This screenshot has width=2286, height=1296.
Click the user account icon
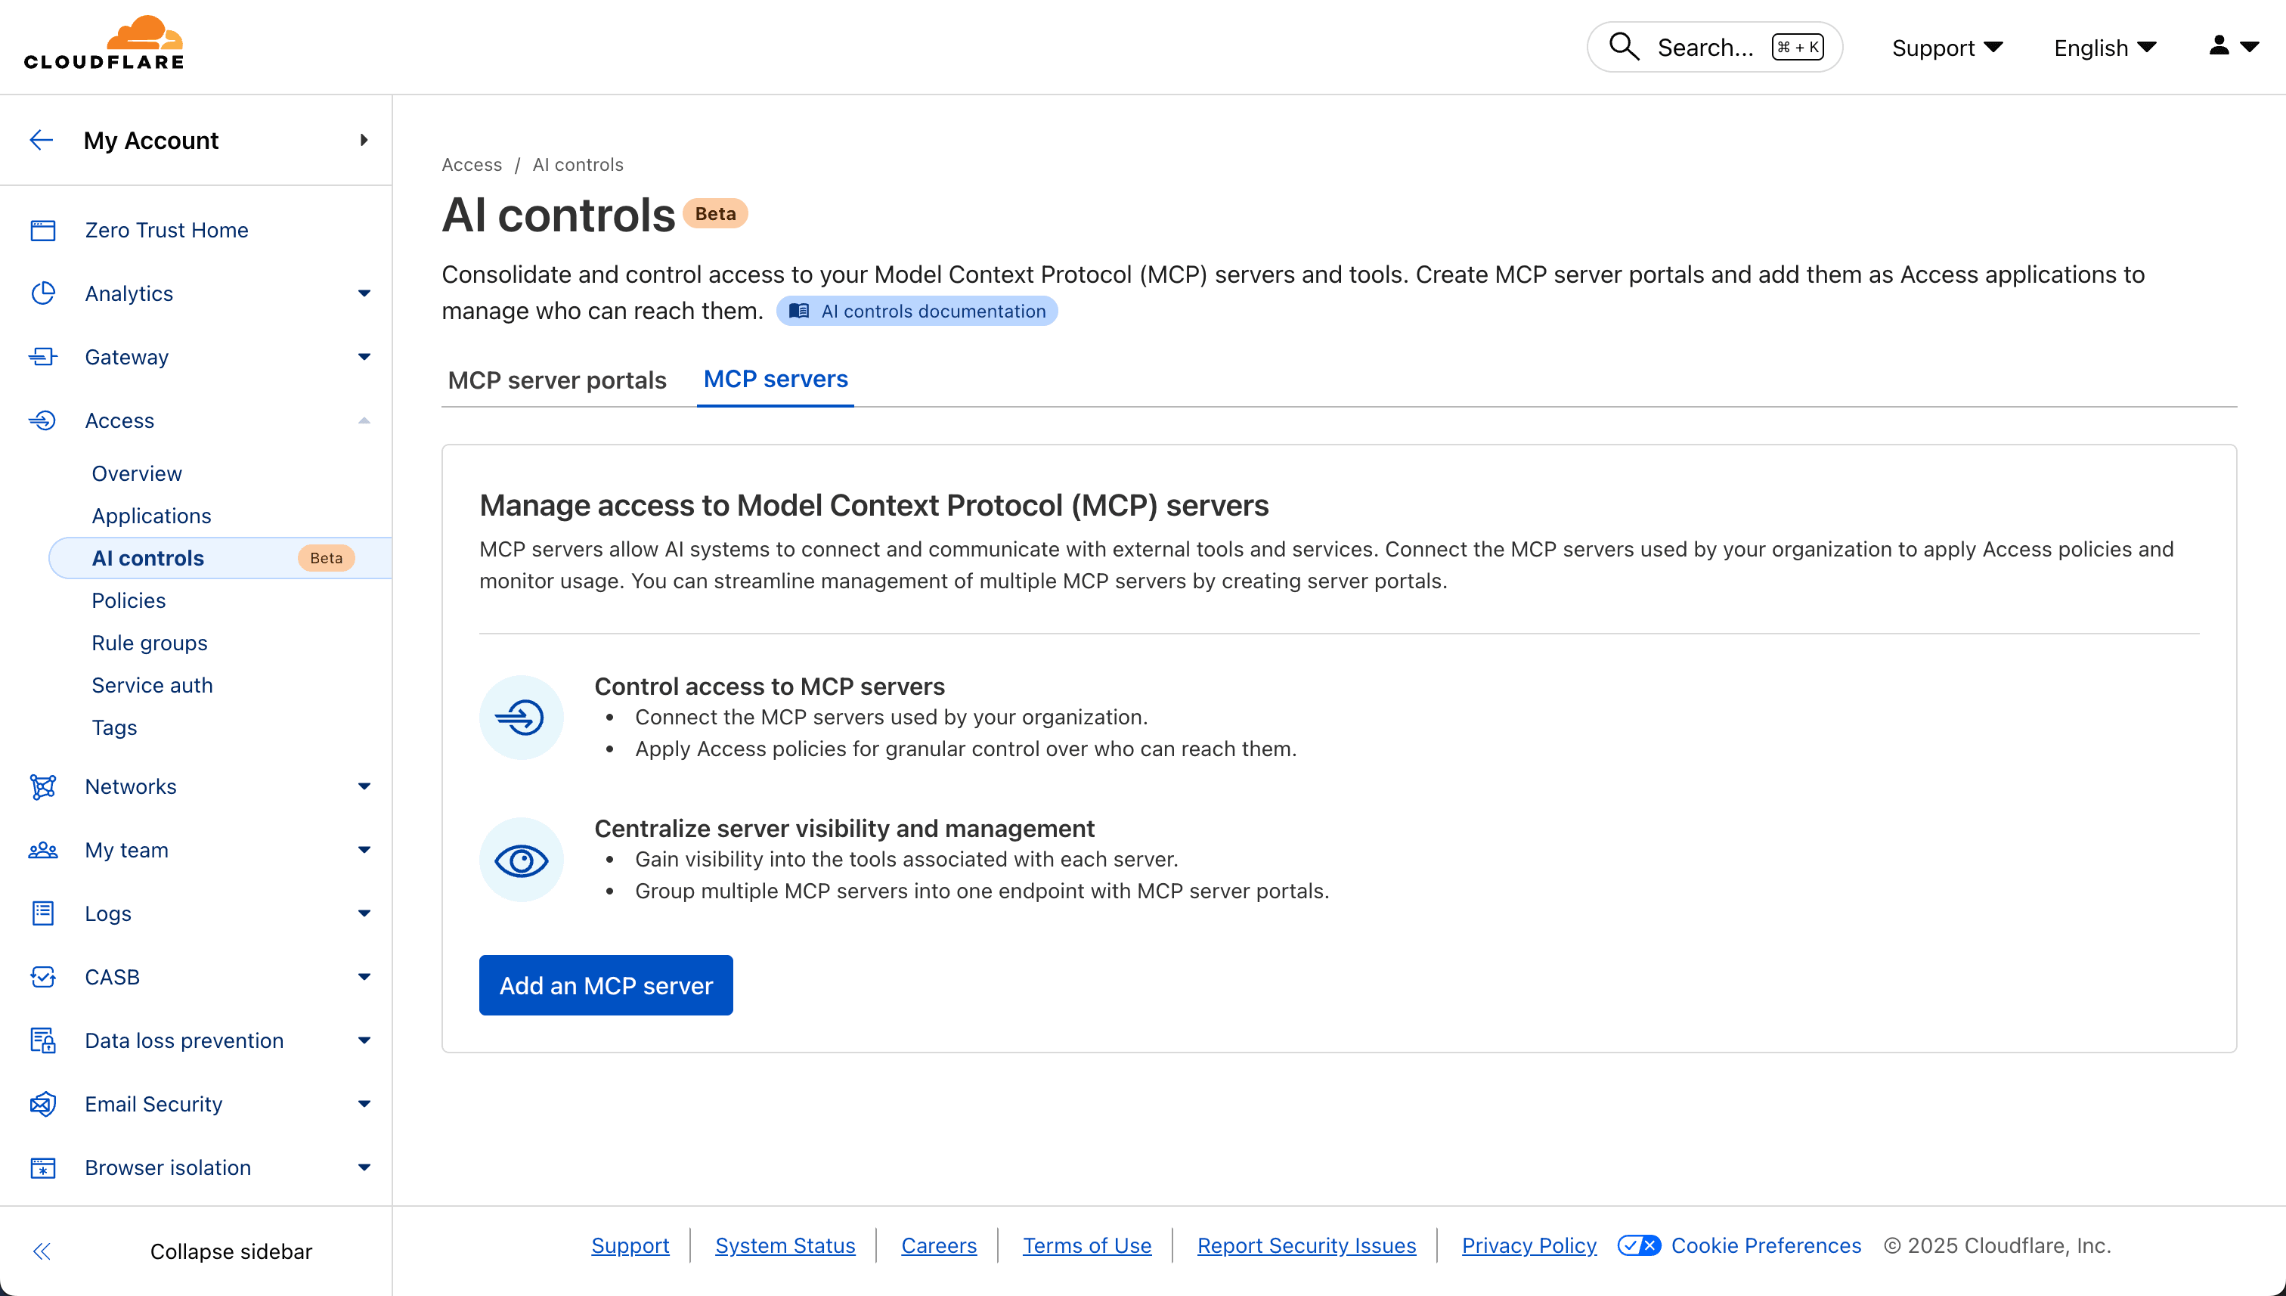(x=2219, y=46)
